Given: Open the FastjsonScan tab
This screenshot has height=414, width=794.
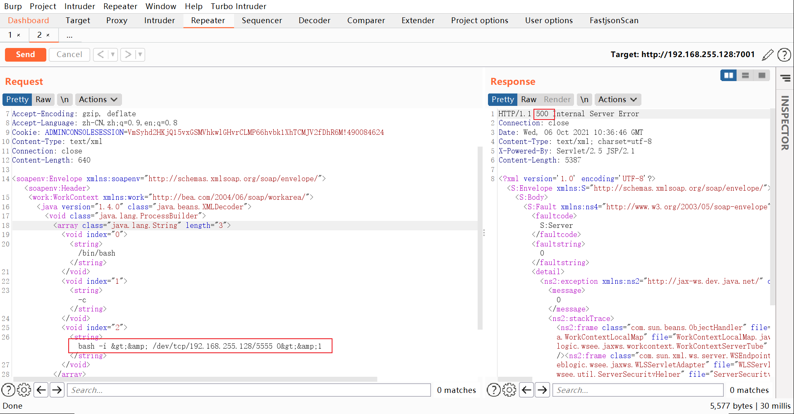Looking at the screenshot, I should tap(614, 21).
